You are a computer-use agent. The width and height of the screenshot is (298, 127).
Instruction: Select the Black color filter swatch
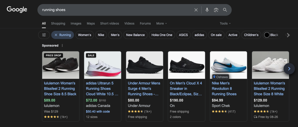click(x=267, y=35)
